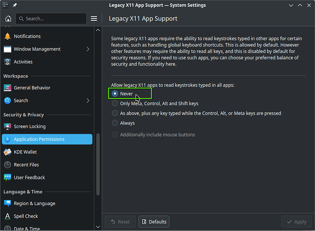Click the Region & Language icon
This screenshot has height=231, width=315.
tap(7, 203)
